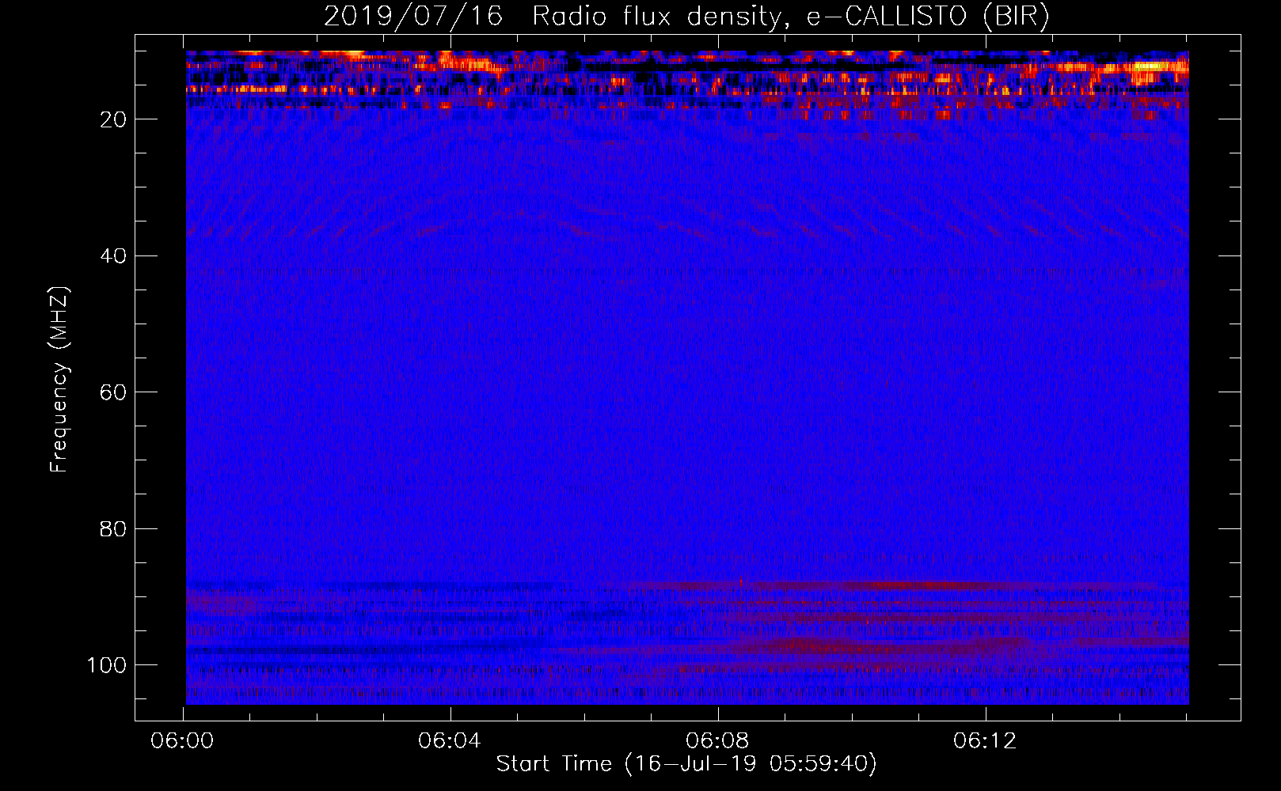Viewport: 1281px width, 791px height.
Task: Click the '06:00' time tick label
Action: tap(183, 741)
